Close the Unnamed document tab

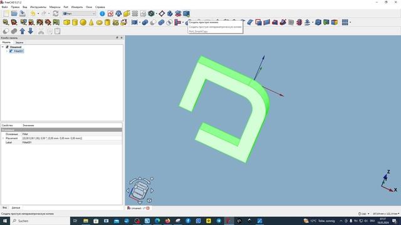coord(148,208)
